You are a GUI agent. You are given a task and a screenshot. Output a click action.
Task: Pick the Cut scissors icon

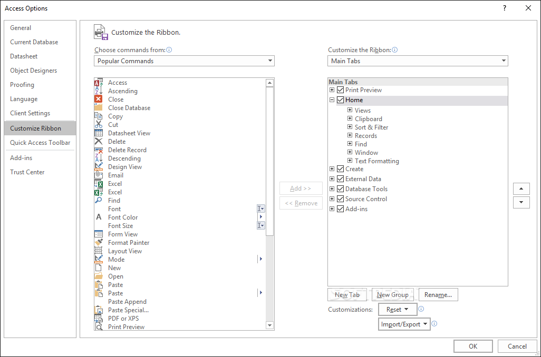pos(99,125)
